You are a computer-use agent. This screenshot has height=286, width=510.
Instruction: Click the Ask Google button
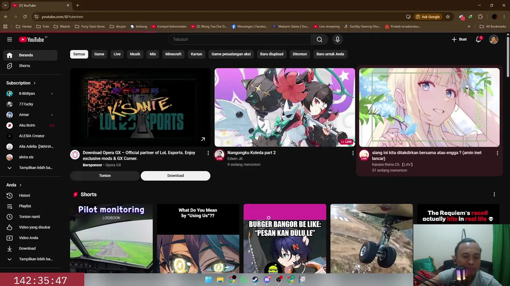(x=428, y=17)
